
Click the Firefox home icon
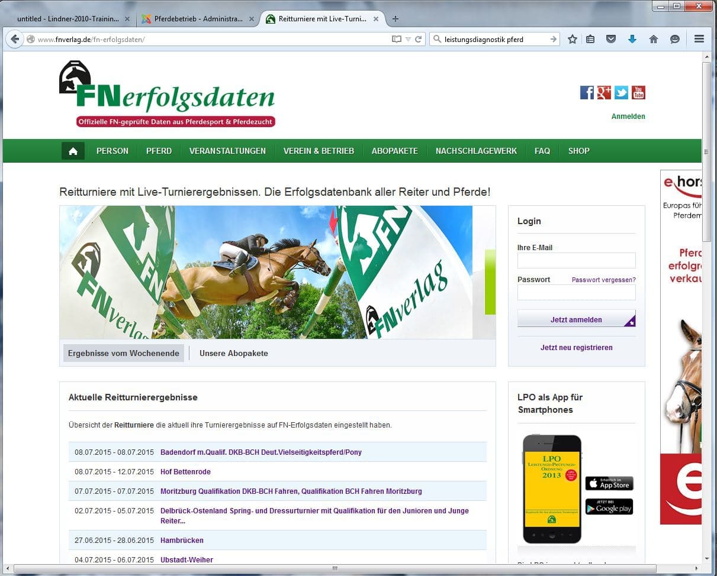pyautogui.click(x=654, y=40)
